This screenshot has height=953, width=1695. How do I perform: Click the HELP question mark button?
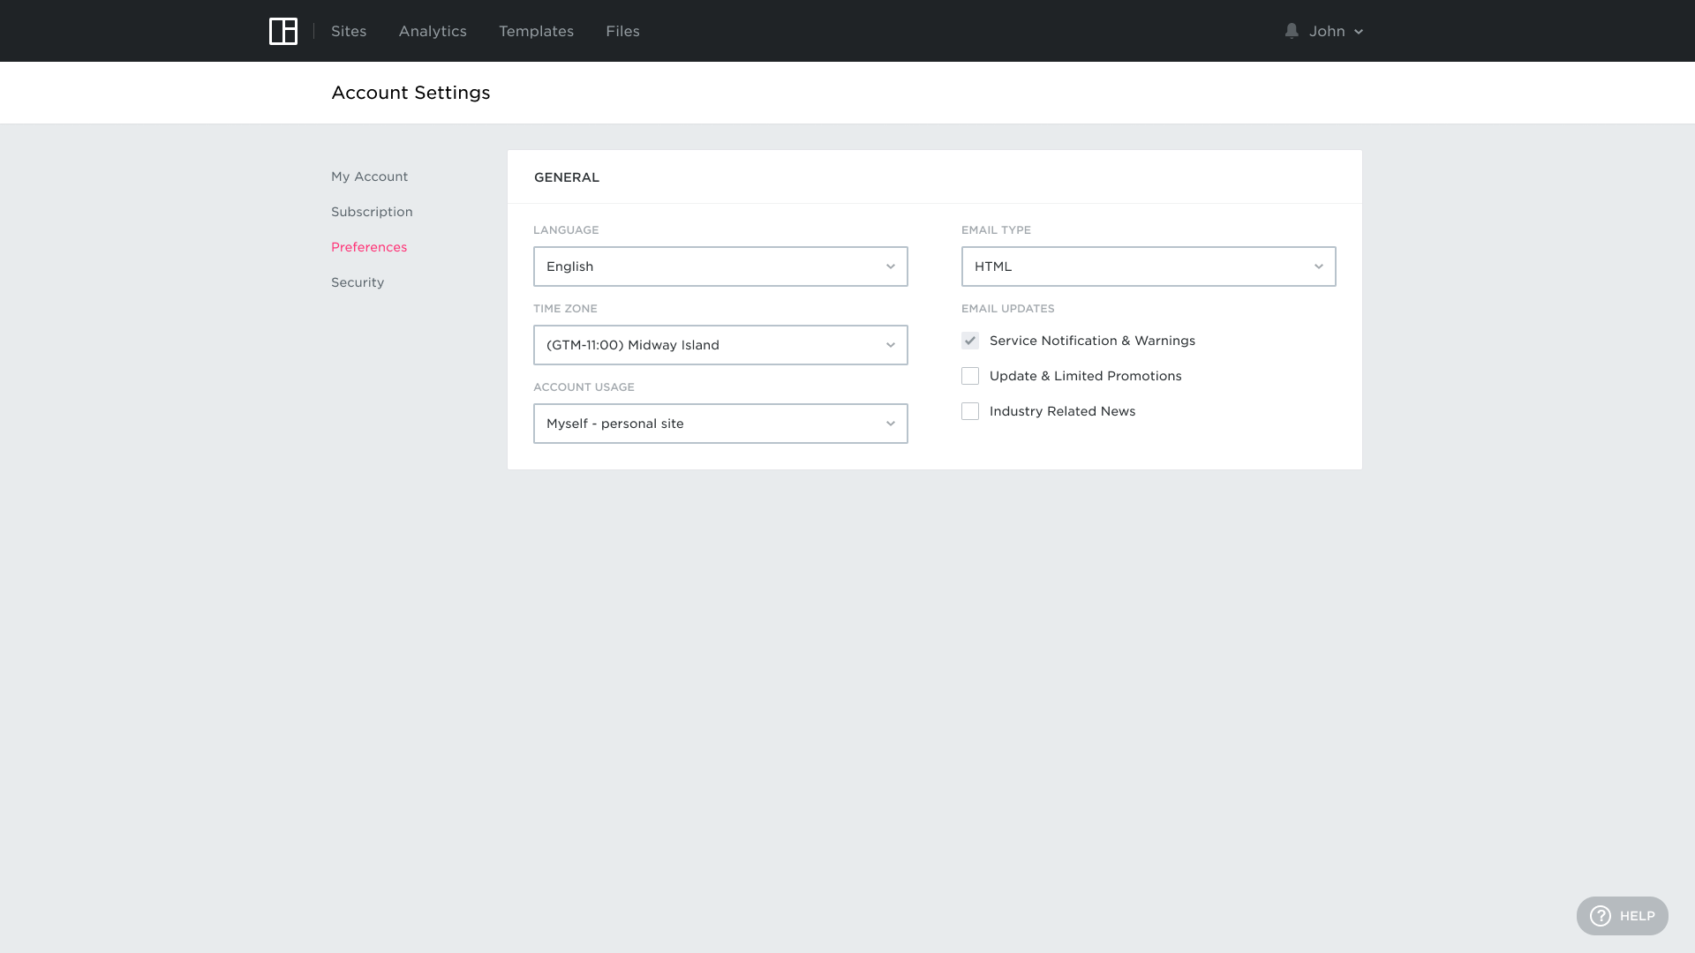point(1622,916)
